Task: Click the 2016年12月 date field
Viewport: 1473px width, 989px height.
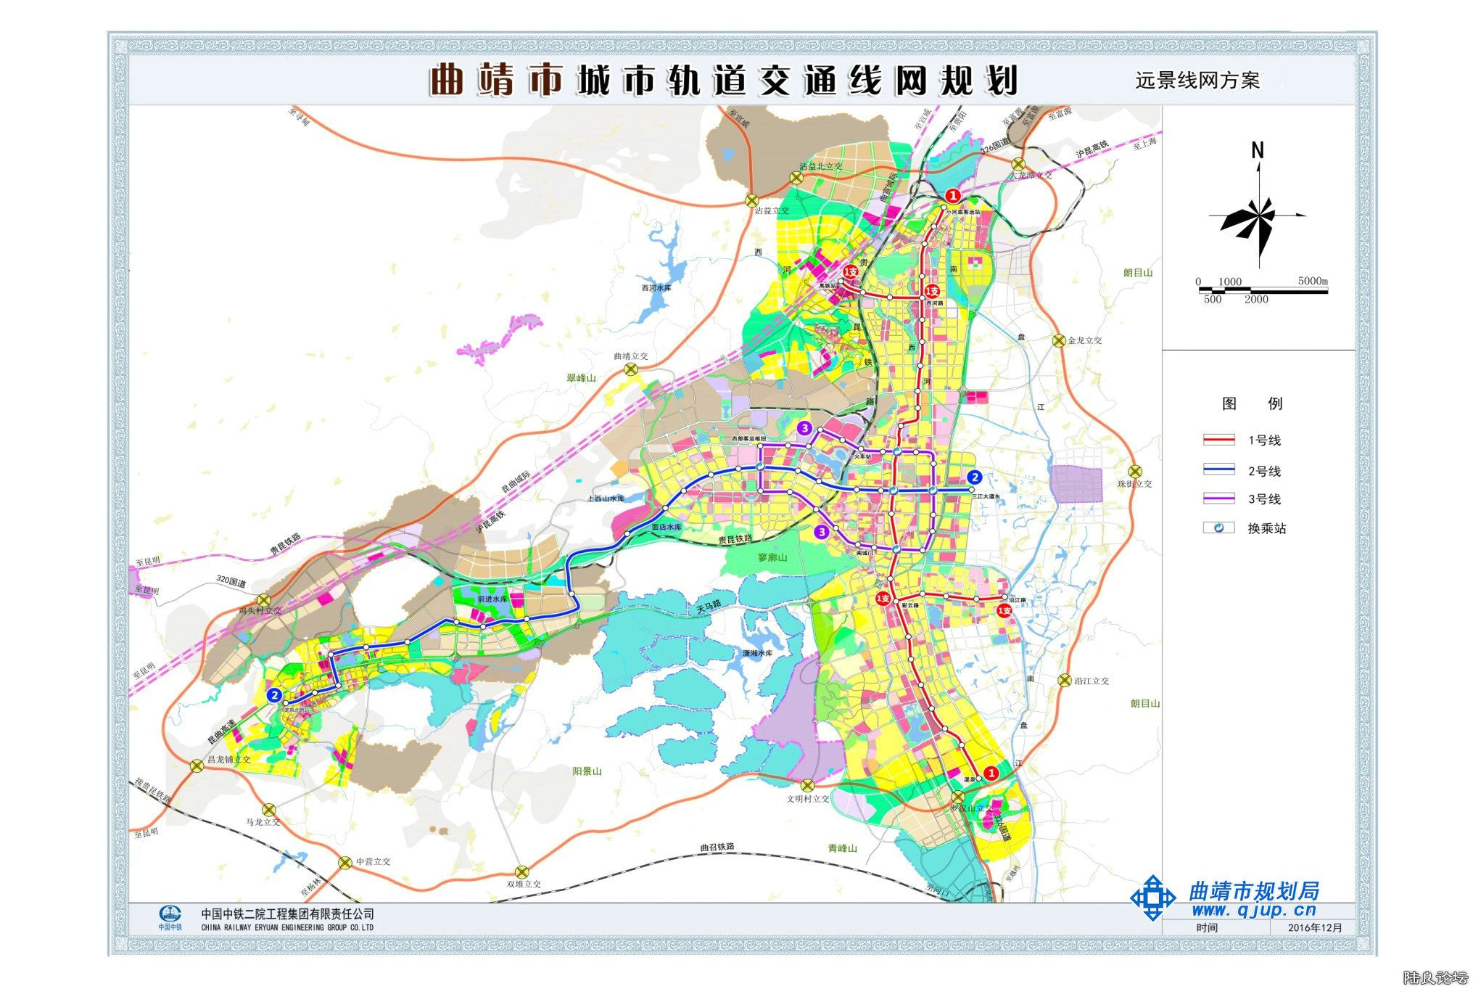Action: tap(1315, 927)
